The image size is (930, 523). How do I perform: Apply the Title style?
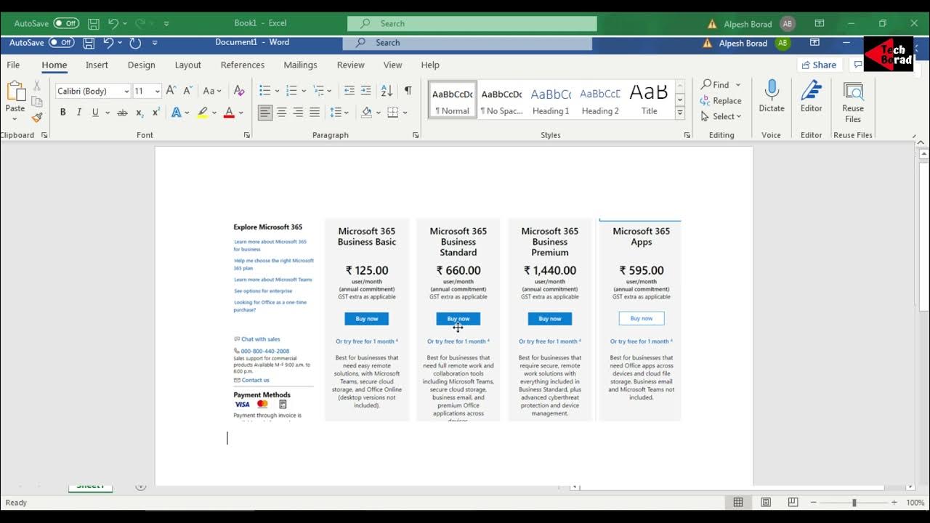pyautogui.click(x=649, y=100)
